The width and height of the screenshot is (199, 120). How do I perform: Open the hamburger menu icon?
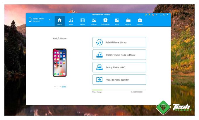click(157, 15)
